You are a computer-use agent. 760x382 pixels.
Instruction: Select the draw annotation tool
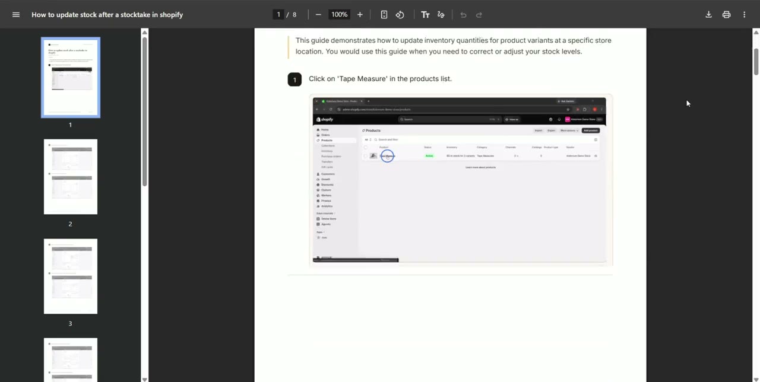tap(441, 14)
